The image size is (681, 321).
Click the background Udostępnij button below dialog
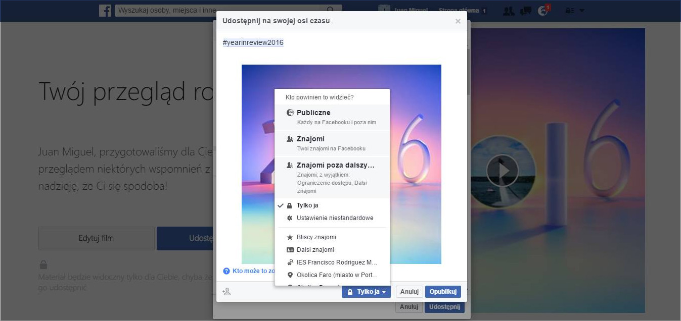[x=444, y=307]
